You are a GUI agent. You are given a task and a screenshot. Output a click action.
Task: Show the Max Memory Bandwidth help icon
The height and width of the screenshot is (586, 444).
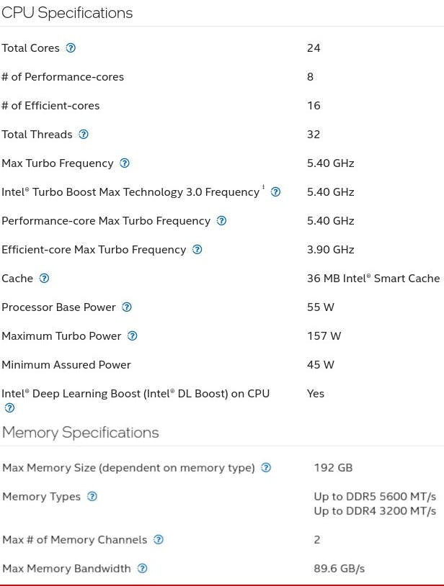[142, 569]
